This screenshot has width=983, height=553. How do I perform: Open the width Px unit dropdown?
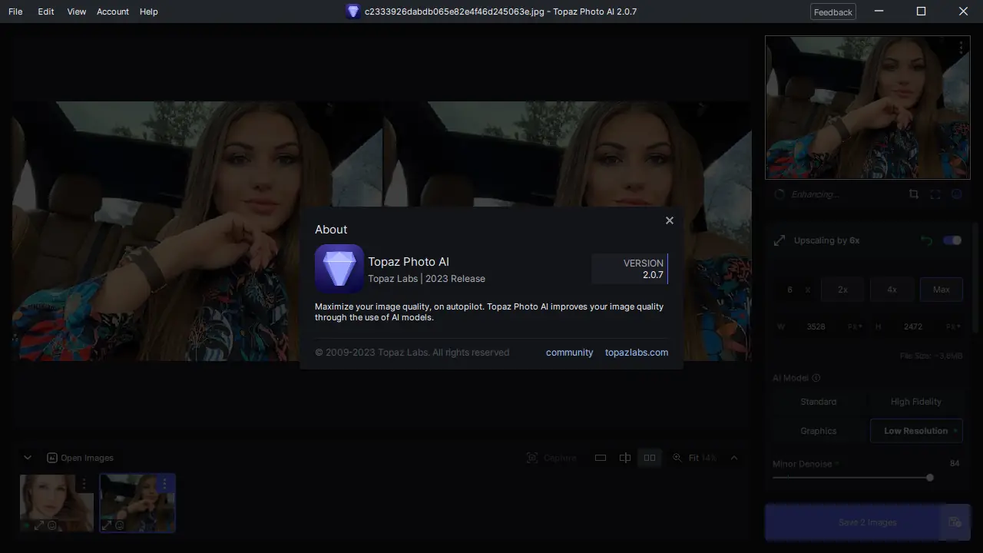click(x=856, y=326)
